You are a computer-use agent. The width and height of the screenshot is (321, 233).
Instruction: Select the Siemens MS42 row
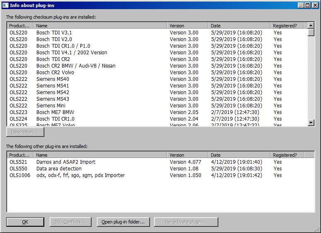click(157, 92)
